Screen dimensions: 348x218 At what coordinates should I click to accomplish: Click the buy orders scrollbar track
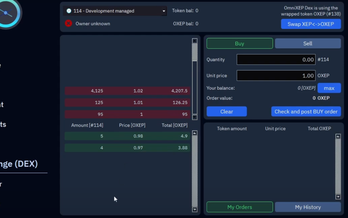pyautogui.click(x=195, y=171)
